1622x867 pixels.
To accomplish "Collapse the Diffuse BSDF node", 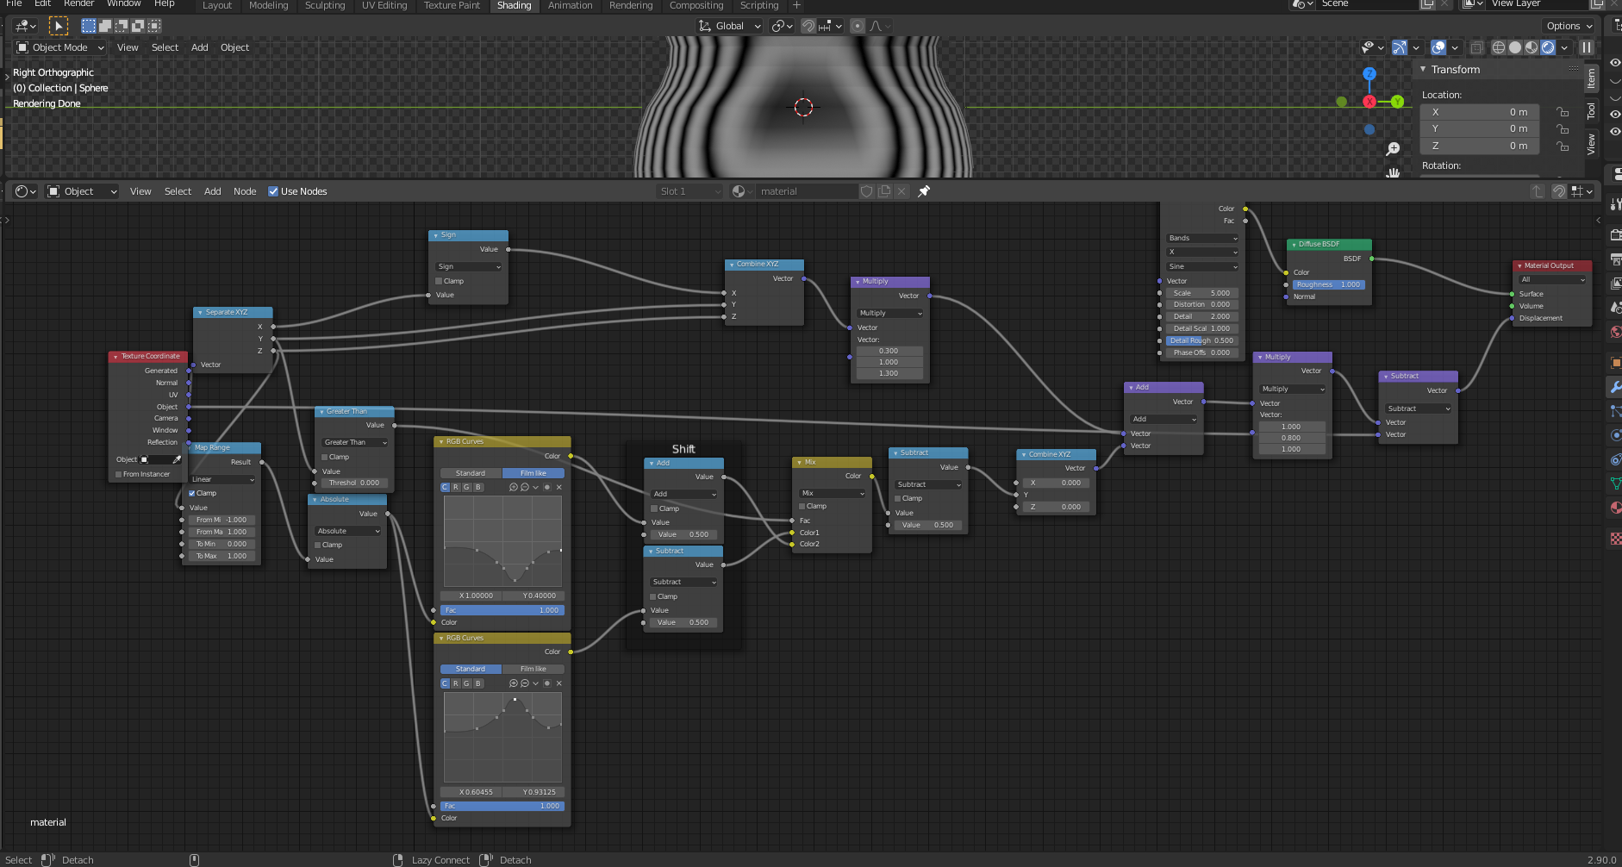I will pos(1294,245).
